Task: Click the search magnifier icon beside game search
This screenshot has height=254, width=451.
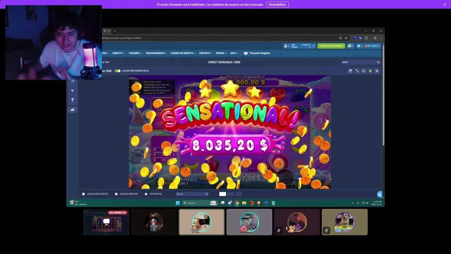Action: tap(378, 62)
